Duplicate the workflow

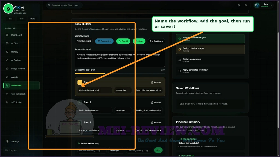(x=156, y=41)
